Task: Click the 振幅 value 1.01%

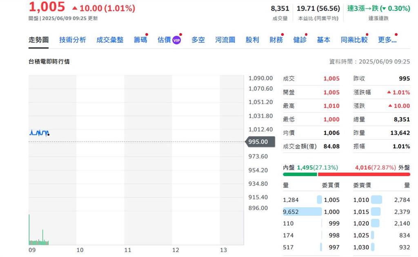Action: [401, 146]
